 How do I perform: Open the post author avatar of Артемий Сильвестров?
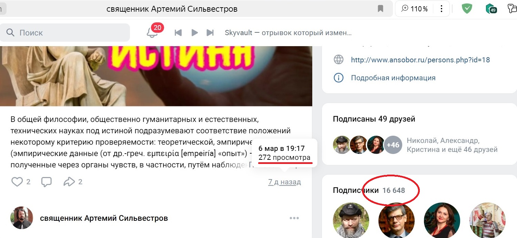point(22,218)
